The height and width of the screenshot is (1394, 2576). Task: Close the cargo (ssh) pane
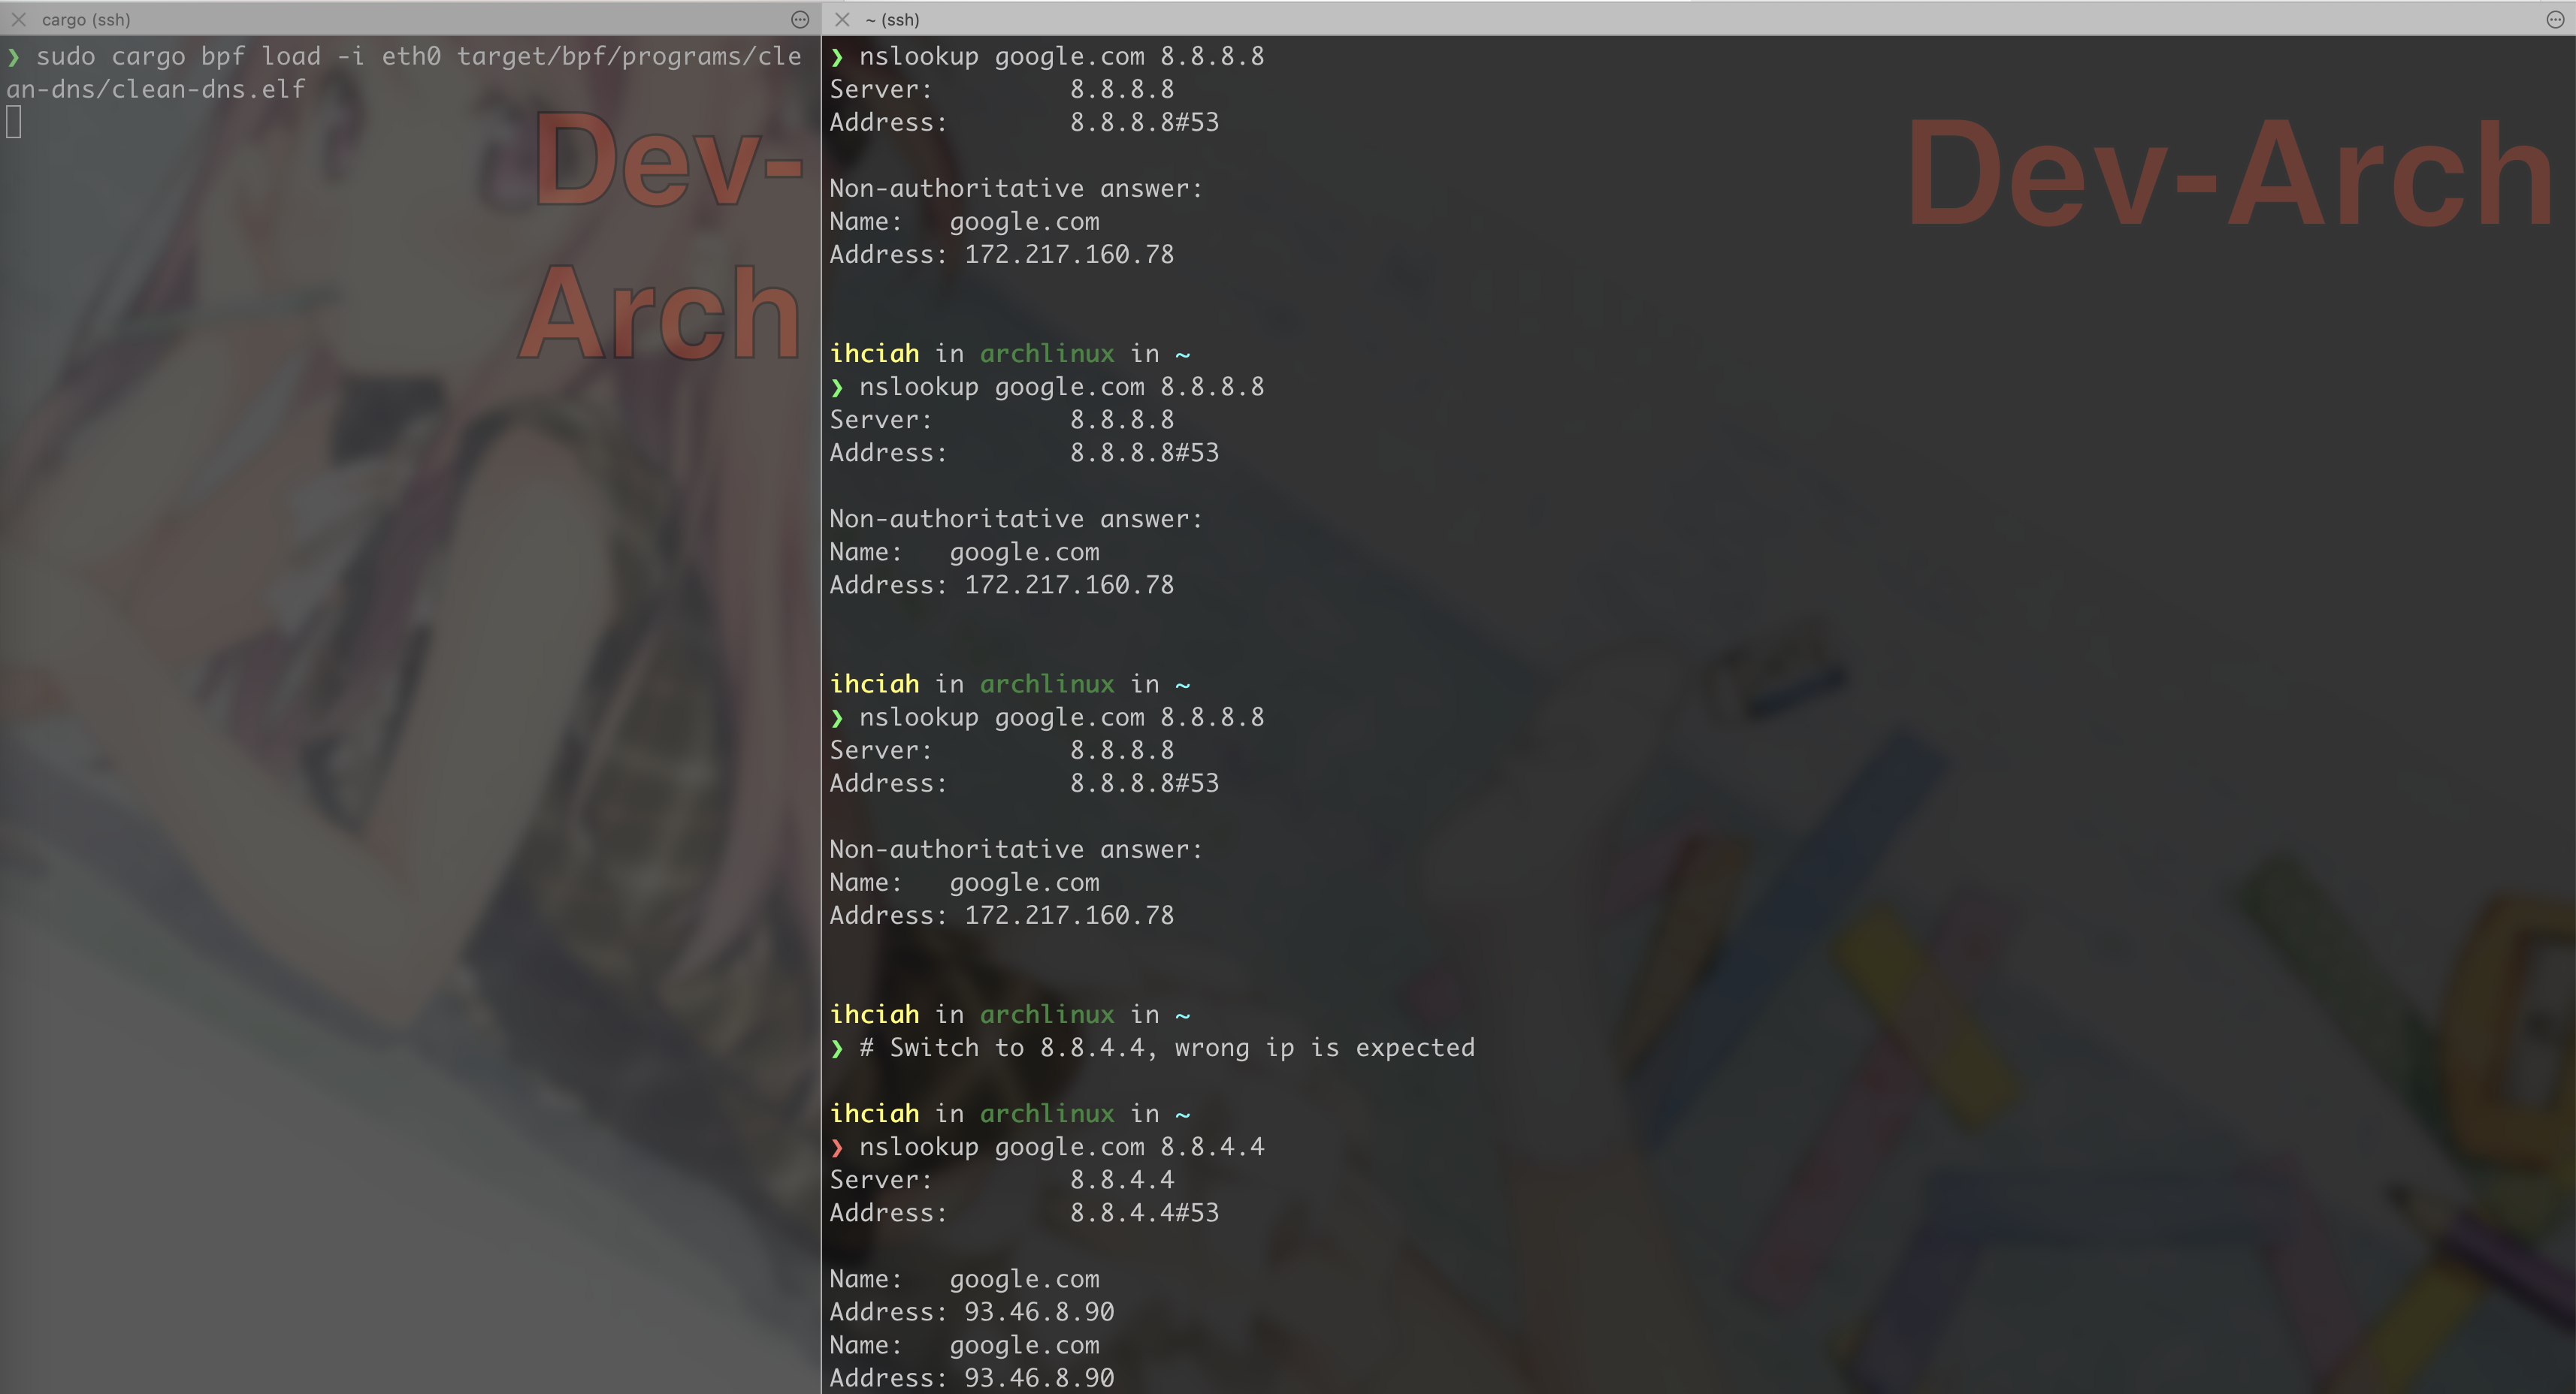click(19, 19)
